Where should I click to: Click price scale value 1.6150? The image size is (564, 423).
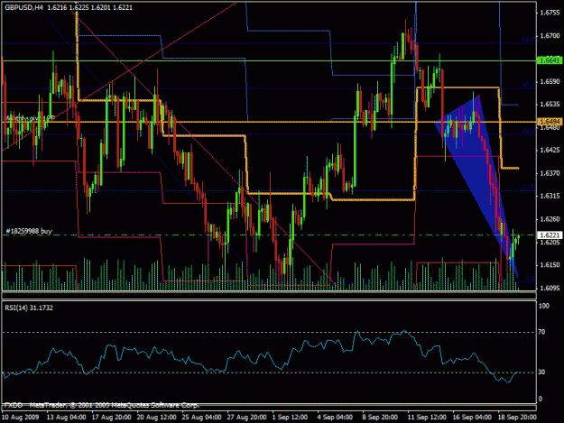[550, 265]
